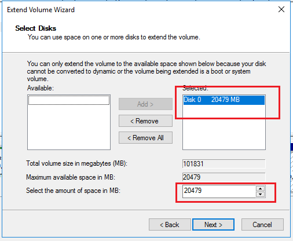This screenshot has width=293, height=241.
Task: Click the blank lower area of Available list
Action: pos(69,127)
